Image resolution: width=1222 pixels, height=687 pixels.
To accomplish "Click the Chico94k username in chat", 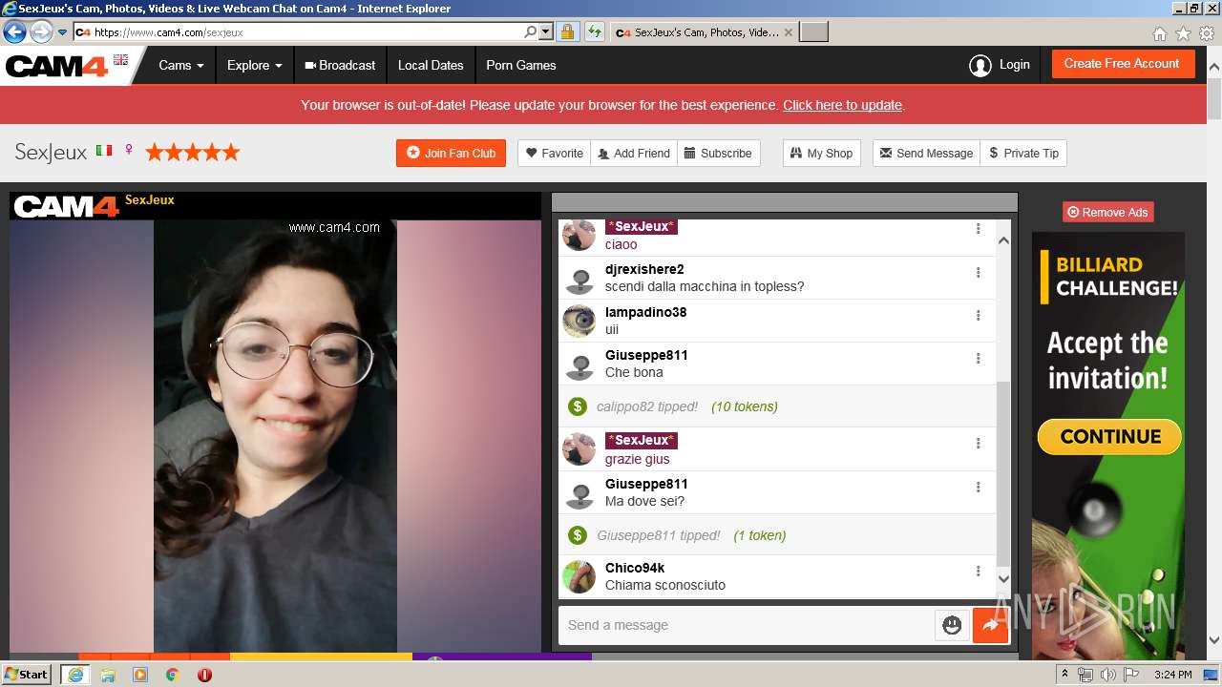I will (x=635, y=568).
